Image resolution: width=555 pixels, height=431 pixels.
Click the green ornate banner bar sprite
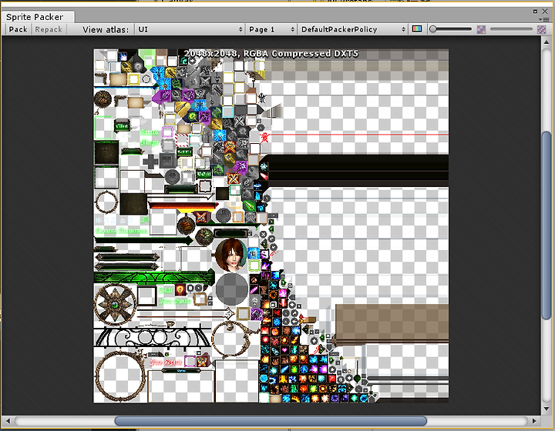pos(154,278)
